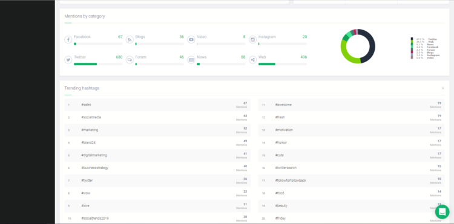Click the Mentions by category heading
The image size is (454, 224).
click(85, 16)
